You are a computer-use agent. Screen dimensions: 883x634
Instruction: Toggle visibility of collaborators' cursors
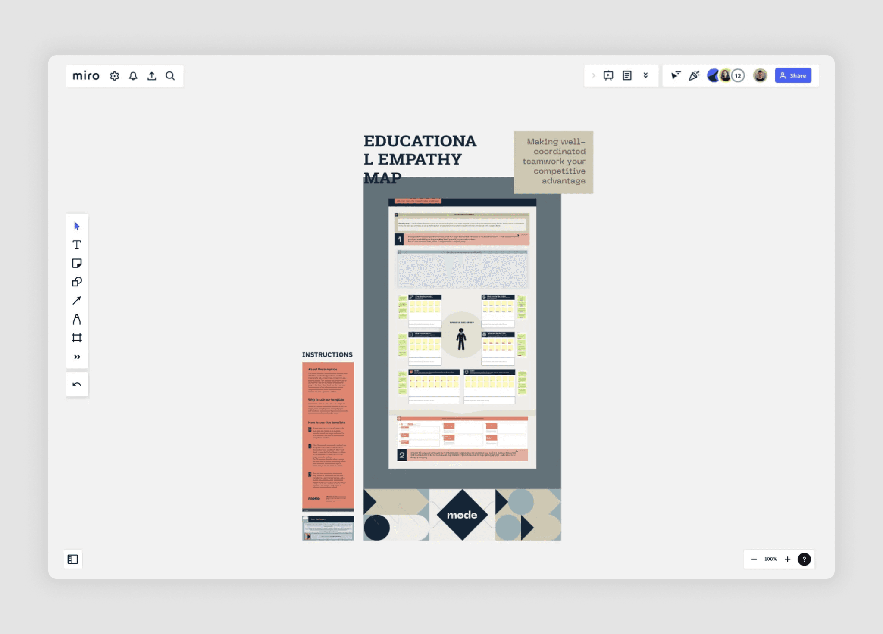click(x=676, y=75)
